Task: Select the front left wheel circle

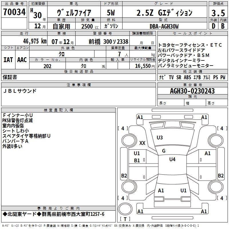Action: coord(129,141)
